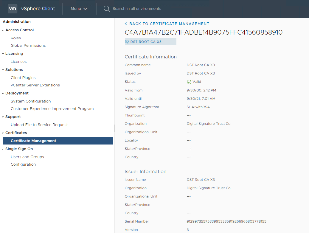Open Users and Groups

coord(27,157)
